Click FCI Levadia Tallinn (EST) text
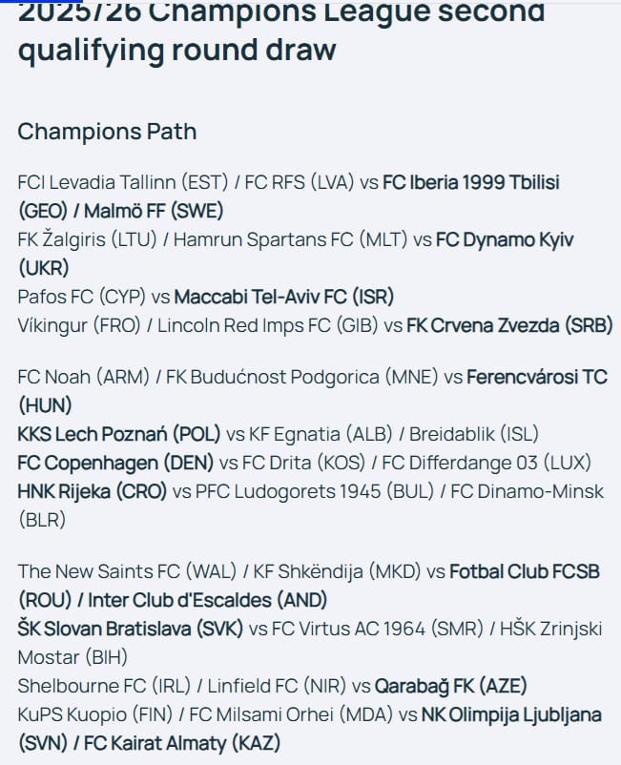 [123, 182]
